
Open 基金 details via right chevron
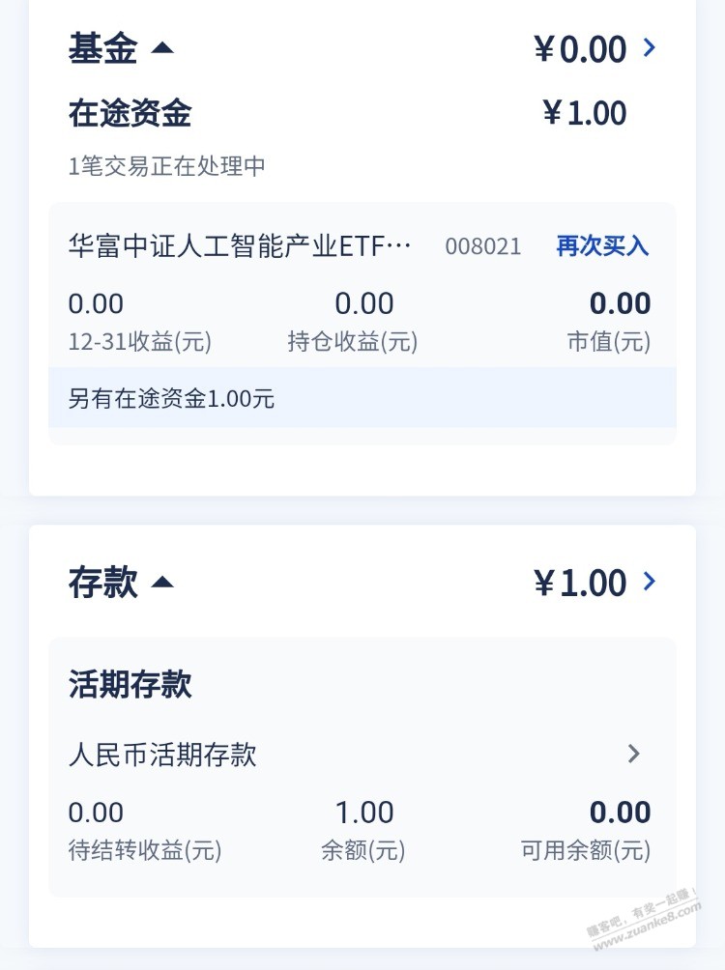(x=650, y=47)
